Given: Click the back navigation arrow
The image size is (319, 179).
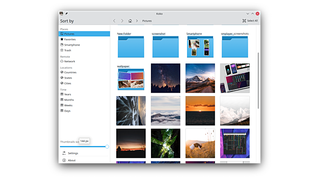Looking at the screenshot, I should coord(114,21).
